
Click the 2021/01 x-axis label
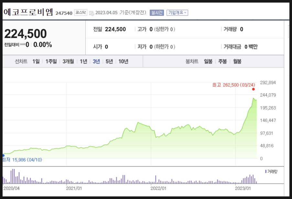click(74, 188)
